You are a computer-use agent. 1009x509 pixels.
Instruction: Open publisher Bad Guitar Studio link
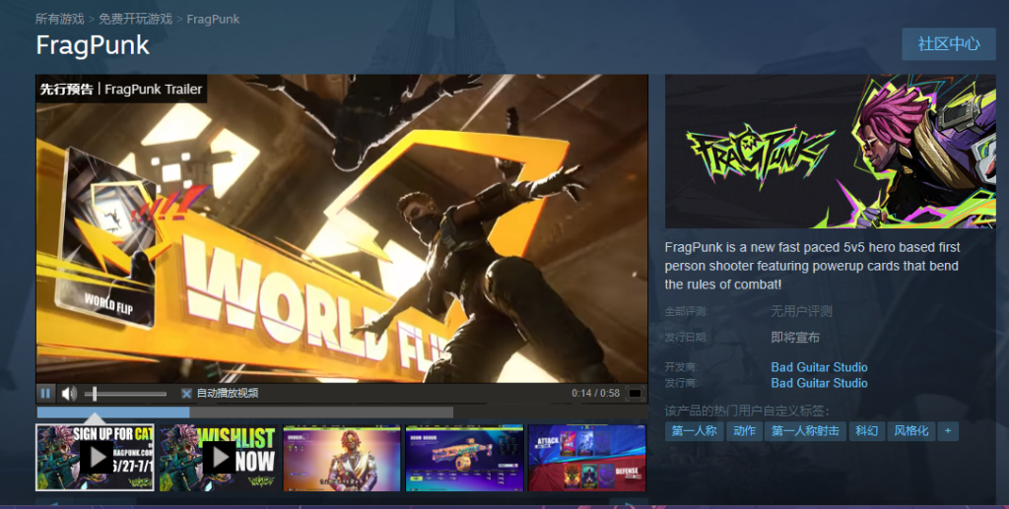click(819, 383)
